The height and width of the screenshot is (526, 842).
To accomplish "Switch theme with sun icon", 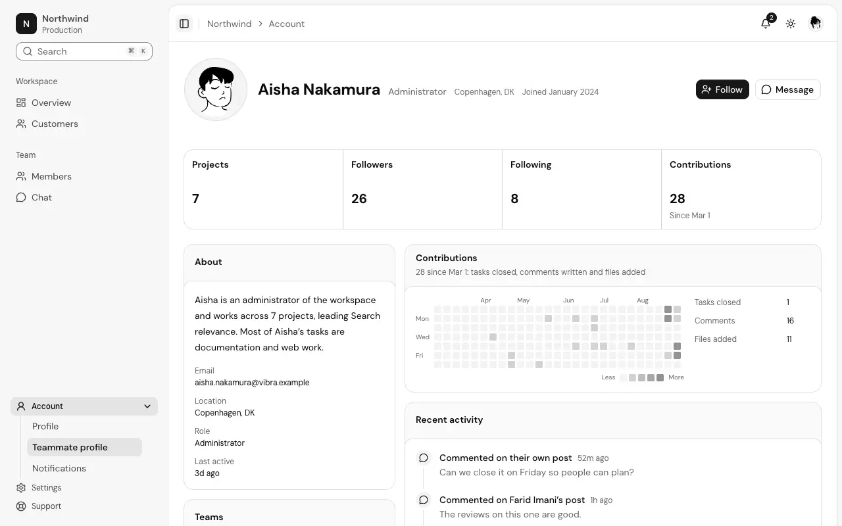I will (x=791, y=24).
